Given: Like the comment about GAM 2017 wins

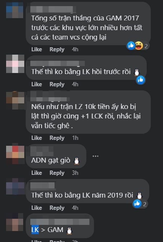Looking at the screenshot, I should (37, 49).
